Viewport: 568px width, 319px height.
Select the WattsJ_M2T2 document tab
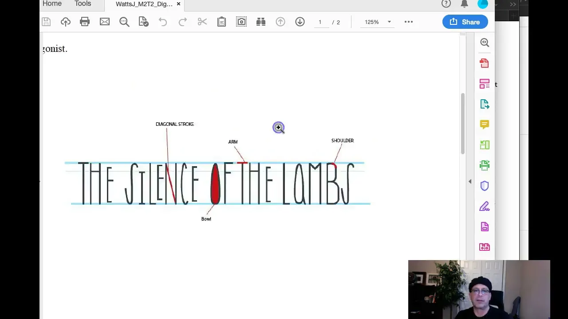point(144,4)
